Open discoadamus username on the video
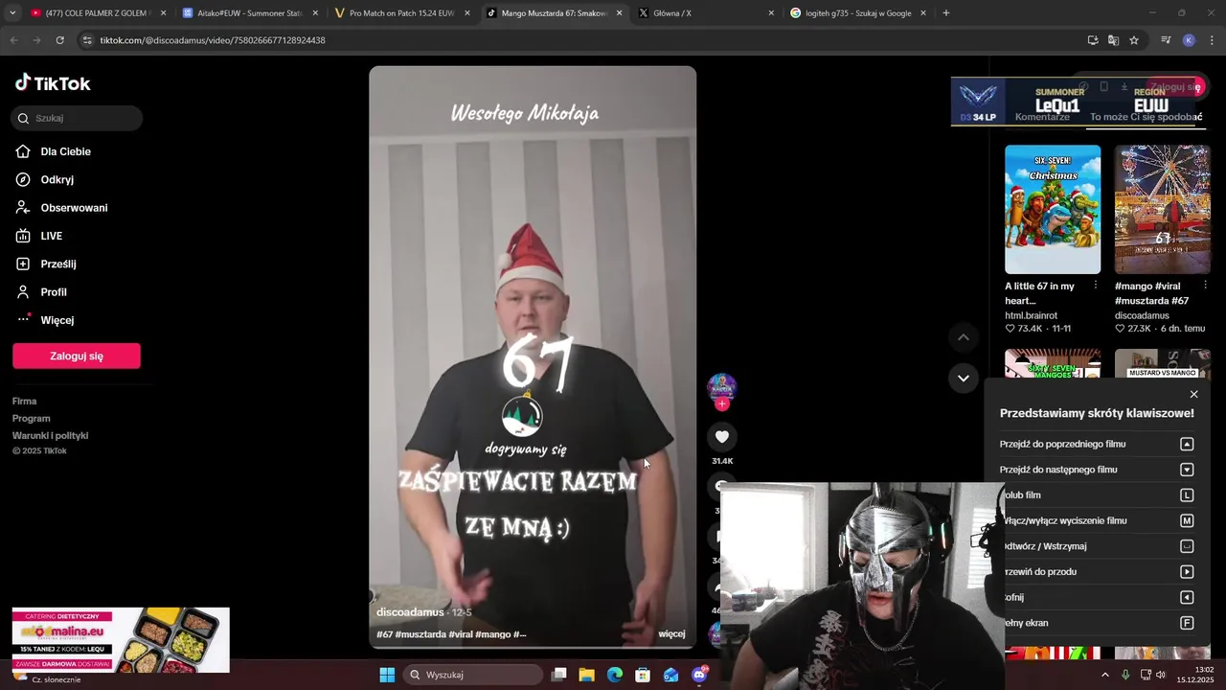The height and width of the screenshot is (690, 1226). click(410, 612)
